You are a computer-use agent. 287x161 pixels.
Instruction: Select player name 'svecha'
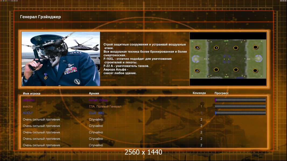click(x=28, y=107)
